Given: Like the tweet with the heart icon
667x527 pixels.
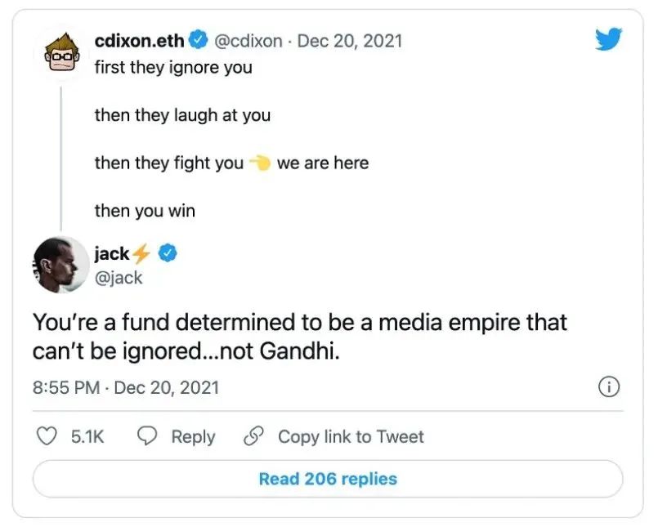Looking at the screenshot, I should tap(49, 436).
